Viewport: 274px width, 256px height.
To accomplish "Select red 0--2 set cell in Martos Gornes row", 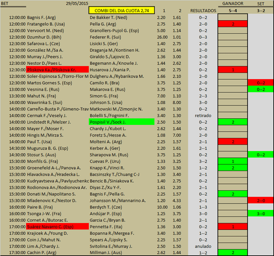I will [x=261, y=83].
